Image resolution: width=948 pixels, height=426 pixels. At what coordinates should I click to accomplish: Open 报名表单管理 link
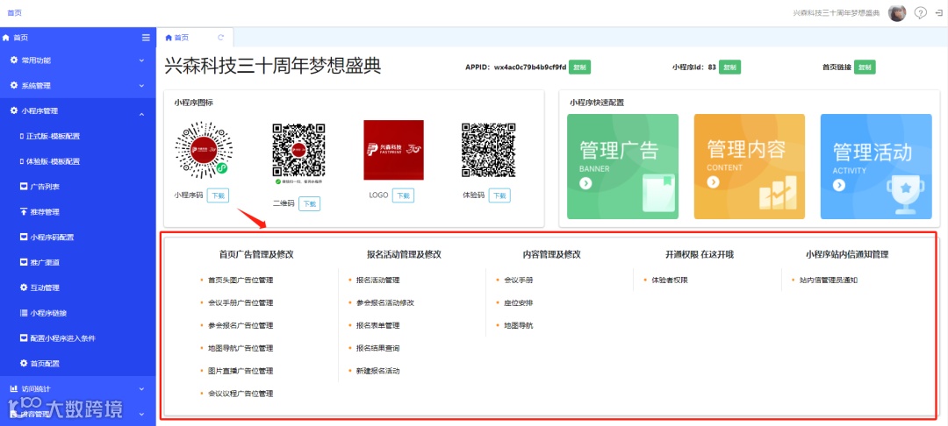click(377, 325)
